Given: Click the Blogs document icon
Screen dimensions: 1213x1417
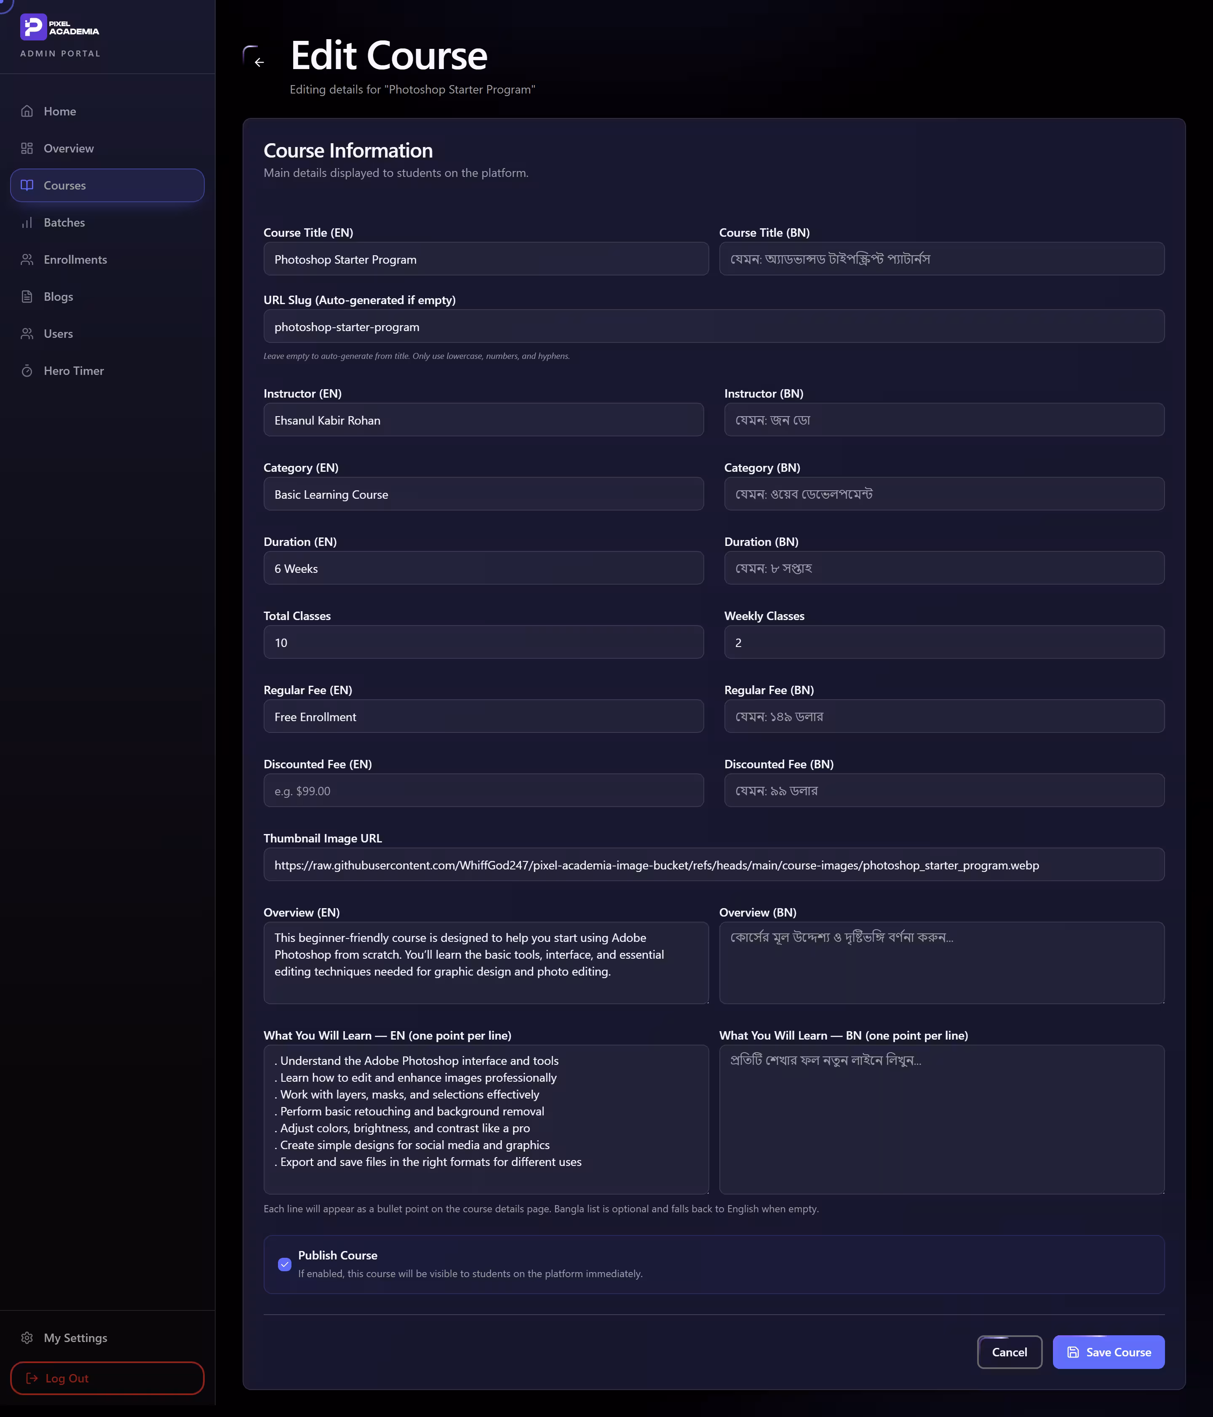Looking at the screenshot, I should point(27,297).
